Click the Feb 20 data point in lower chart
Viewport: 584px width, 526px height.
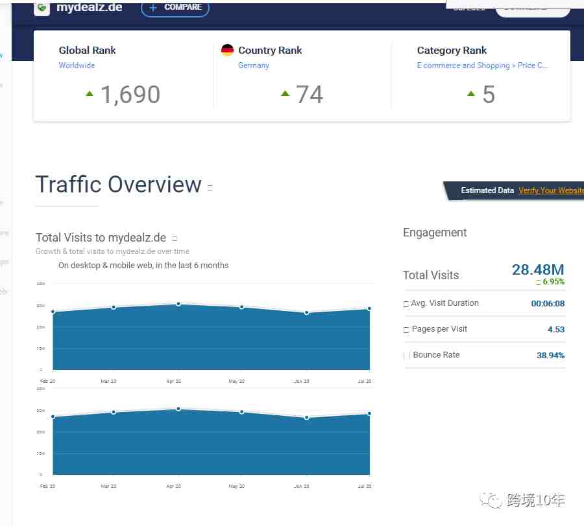pyautogui.click(x=53, y=417)
